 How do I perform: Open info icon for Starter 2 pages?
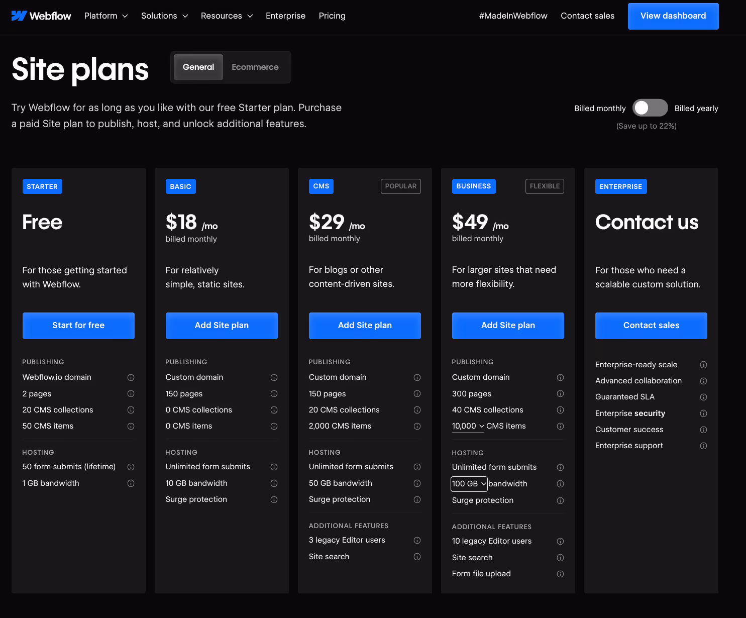[x=131, y=393]
